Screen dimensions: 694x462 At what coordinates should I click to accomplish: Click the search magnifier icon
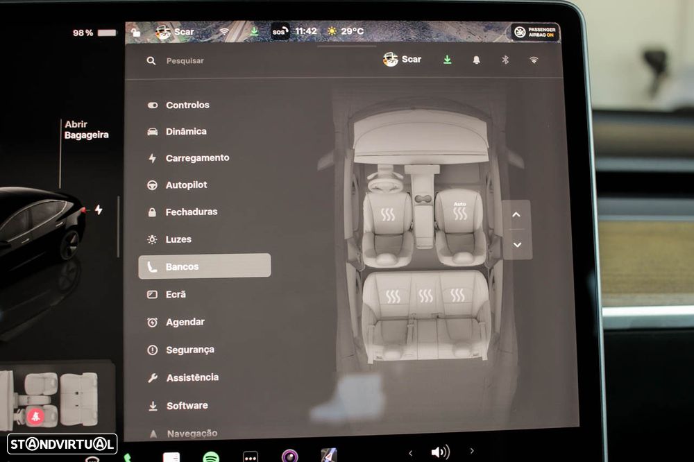coord(151,60)
